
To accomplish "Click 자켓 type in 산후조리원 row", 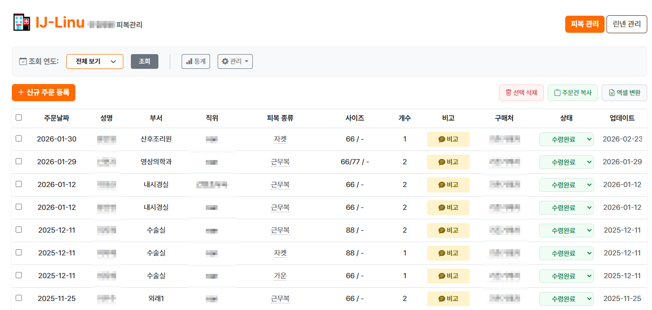I will point(280,139).
